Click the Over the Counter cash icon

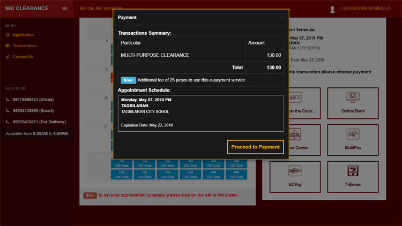tap(295, 97)
